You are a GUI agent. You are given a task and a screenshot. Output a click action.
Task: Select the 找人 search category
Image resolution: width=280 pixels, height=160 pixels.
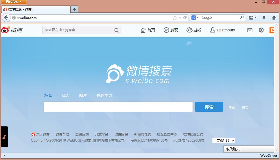point(66,95)
